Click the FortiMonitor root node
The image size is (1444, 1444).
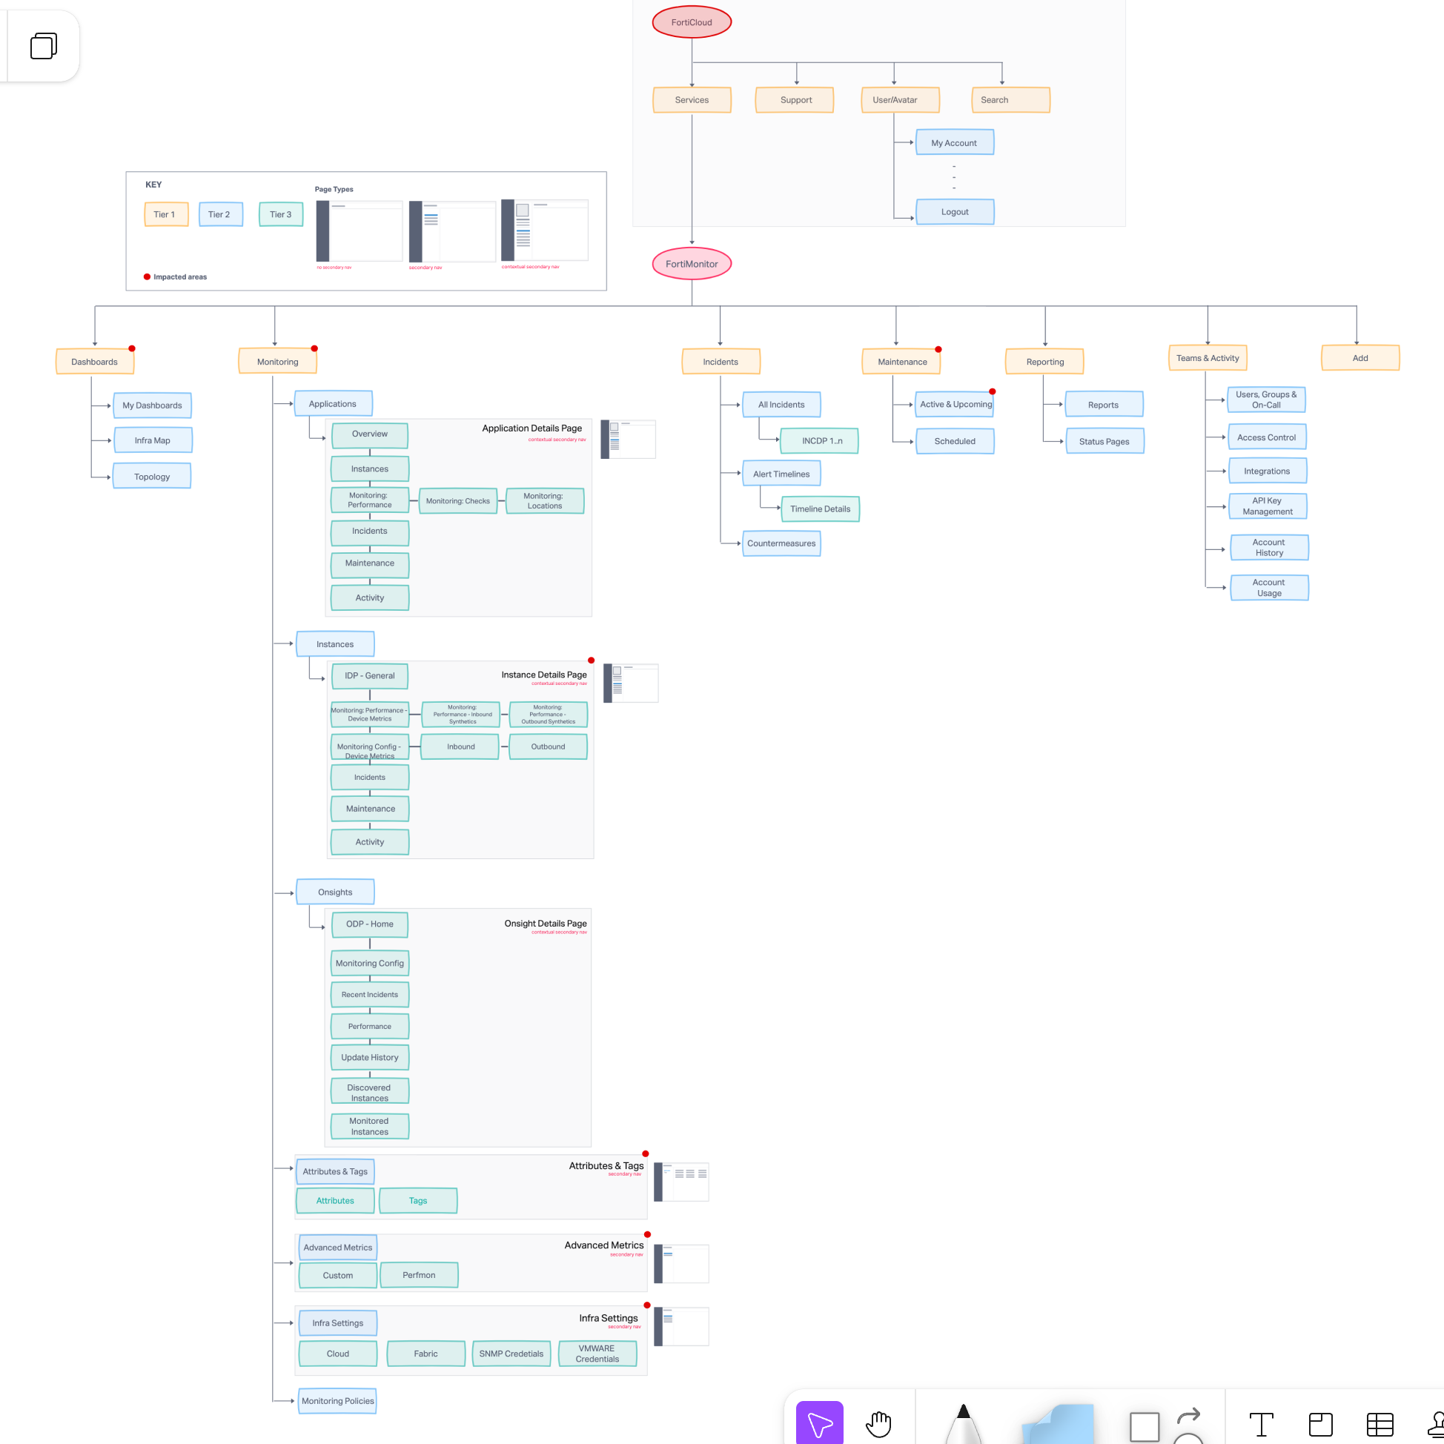pyautogui.click(x=692, y=264)
